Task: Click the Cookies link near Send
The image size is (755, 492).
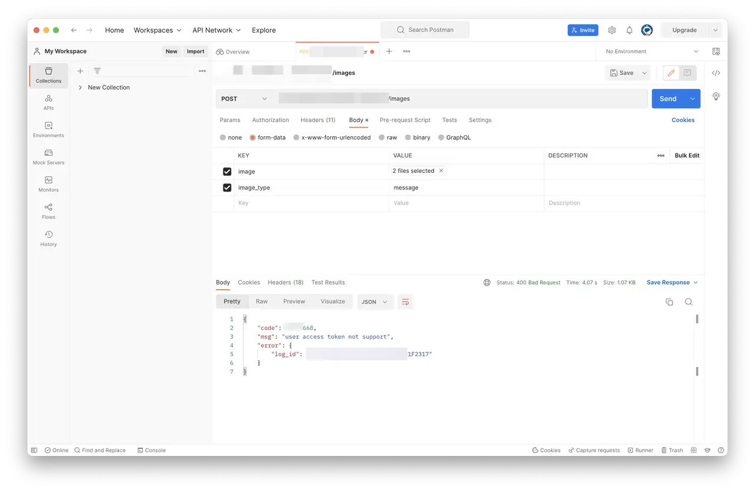Action: click(x=683, y=120)
